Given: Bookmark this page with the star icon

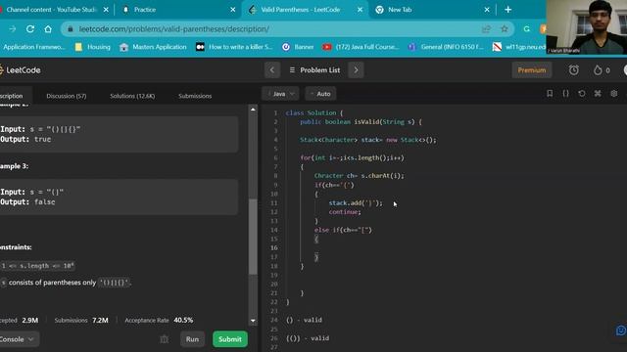Looking at the screenshot, I should pos(505,28).
